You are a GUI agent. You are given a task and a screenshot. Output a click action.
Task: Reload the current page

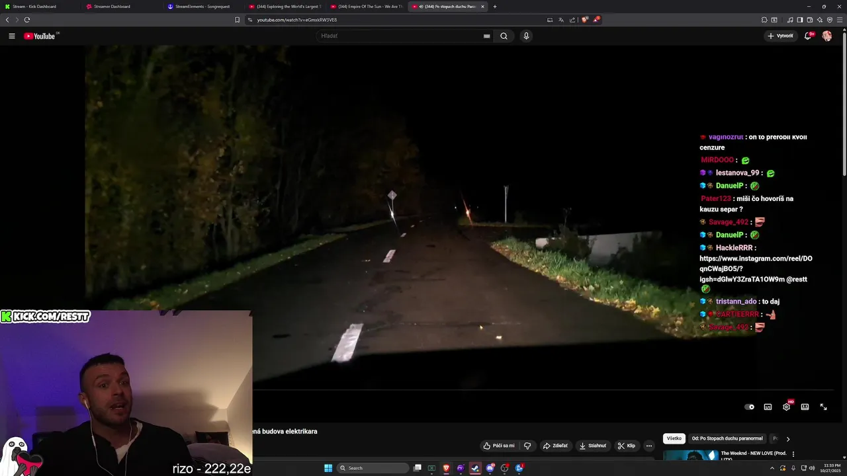click(x=27, y=20)
